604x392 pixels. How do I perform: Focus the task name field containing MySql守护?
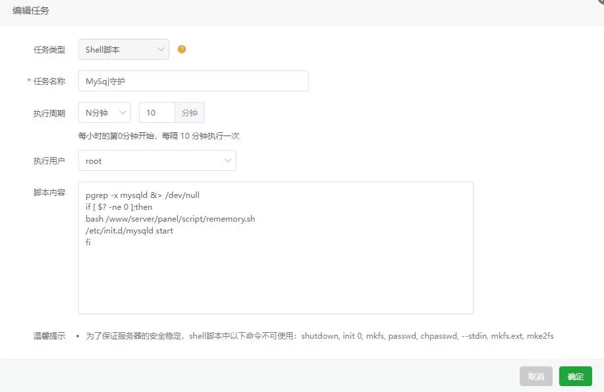[193, 81]
